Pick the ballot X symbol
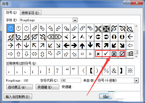This screenshot has height=103, width=145. click(x=98, y=54)
